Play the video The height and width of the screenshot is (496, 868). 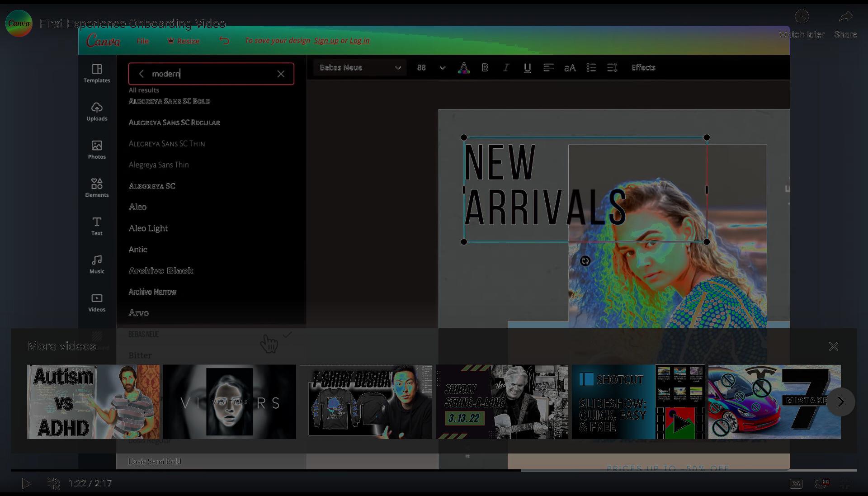(x=27, y=484)
